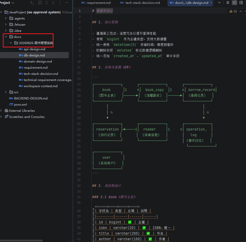Open domain-design.md in project tree

click(x=38, y=62)
